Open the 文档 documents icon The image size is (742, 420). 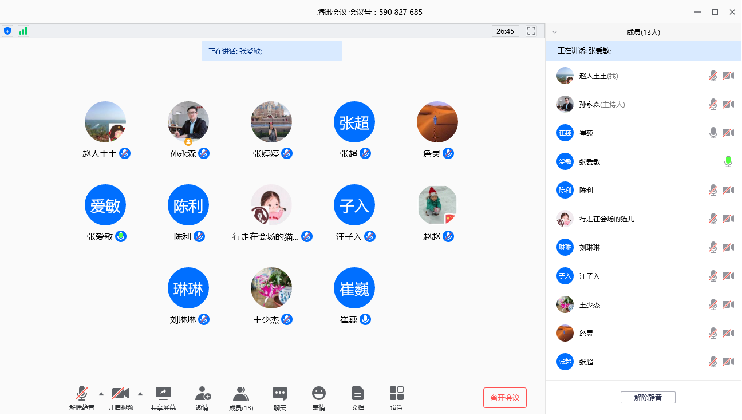(x=358, y=394)
